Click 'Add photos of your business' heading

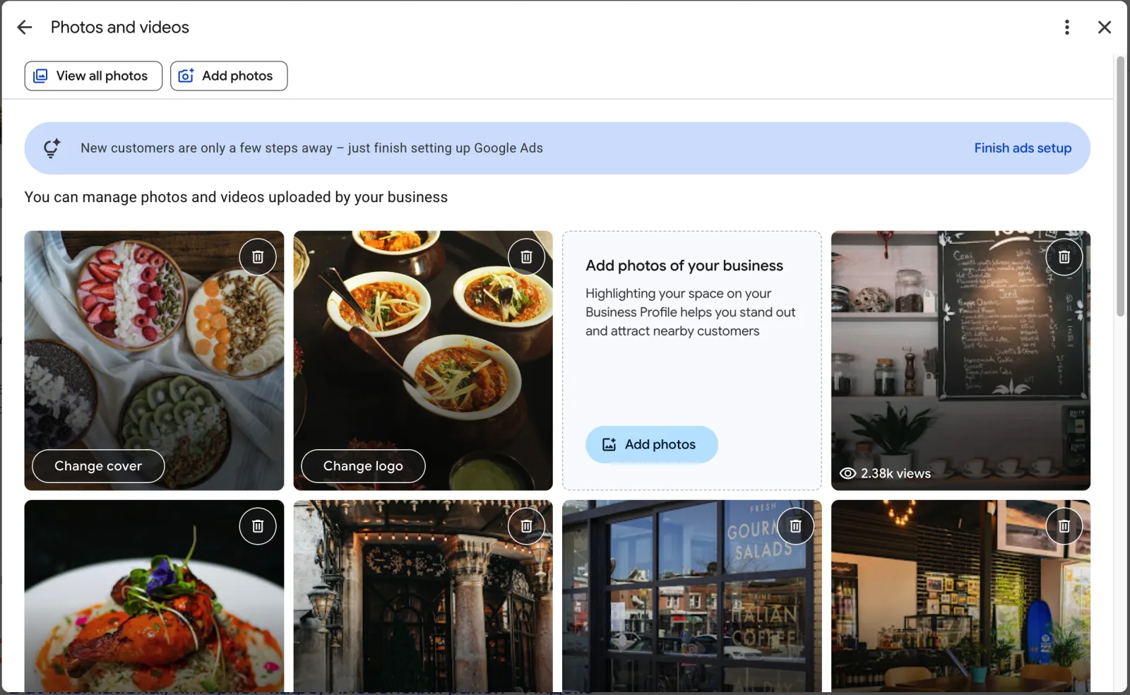pos(684,266)
